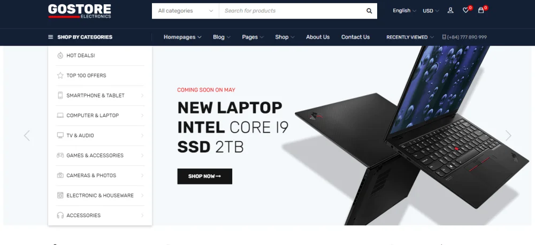This screenshot has width=535, height=245.
Task: Click the Shop Now button
Action: (x=205, y=177)
